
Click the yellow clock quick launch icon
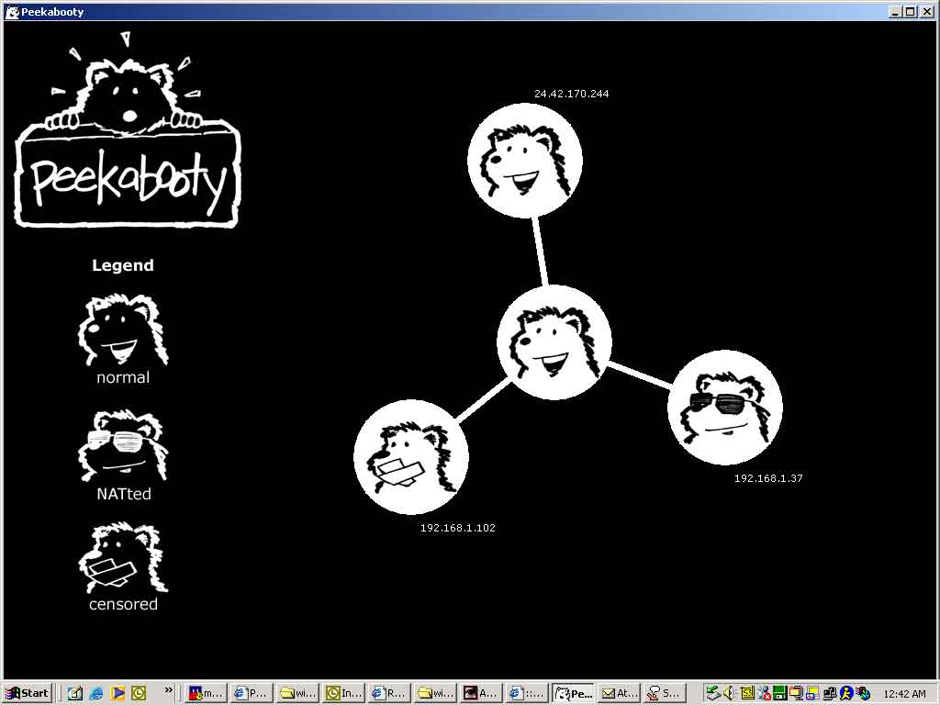[139, 693]
